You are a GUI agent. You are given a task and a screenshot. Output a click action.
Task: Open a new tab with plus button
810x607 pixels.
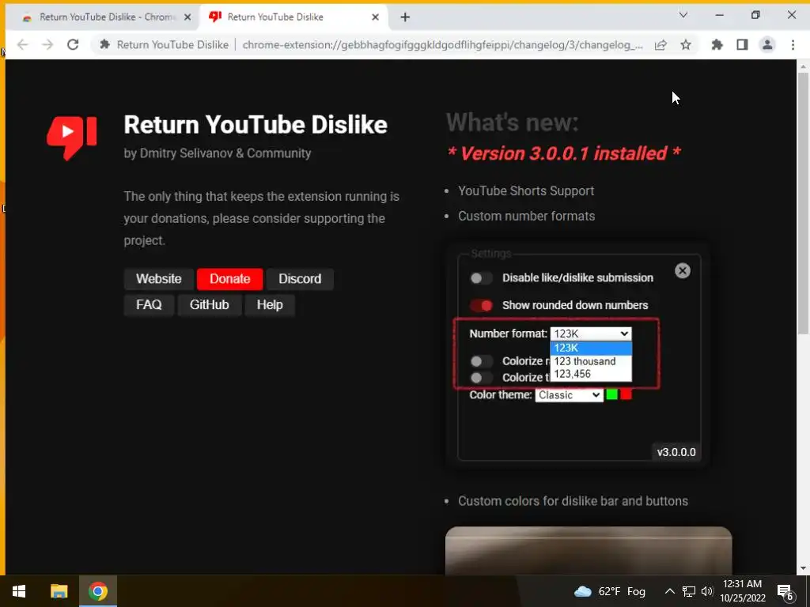(x=405, y=17)
